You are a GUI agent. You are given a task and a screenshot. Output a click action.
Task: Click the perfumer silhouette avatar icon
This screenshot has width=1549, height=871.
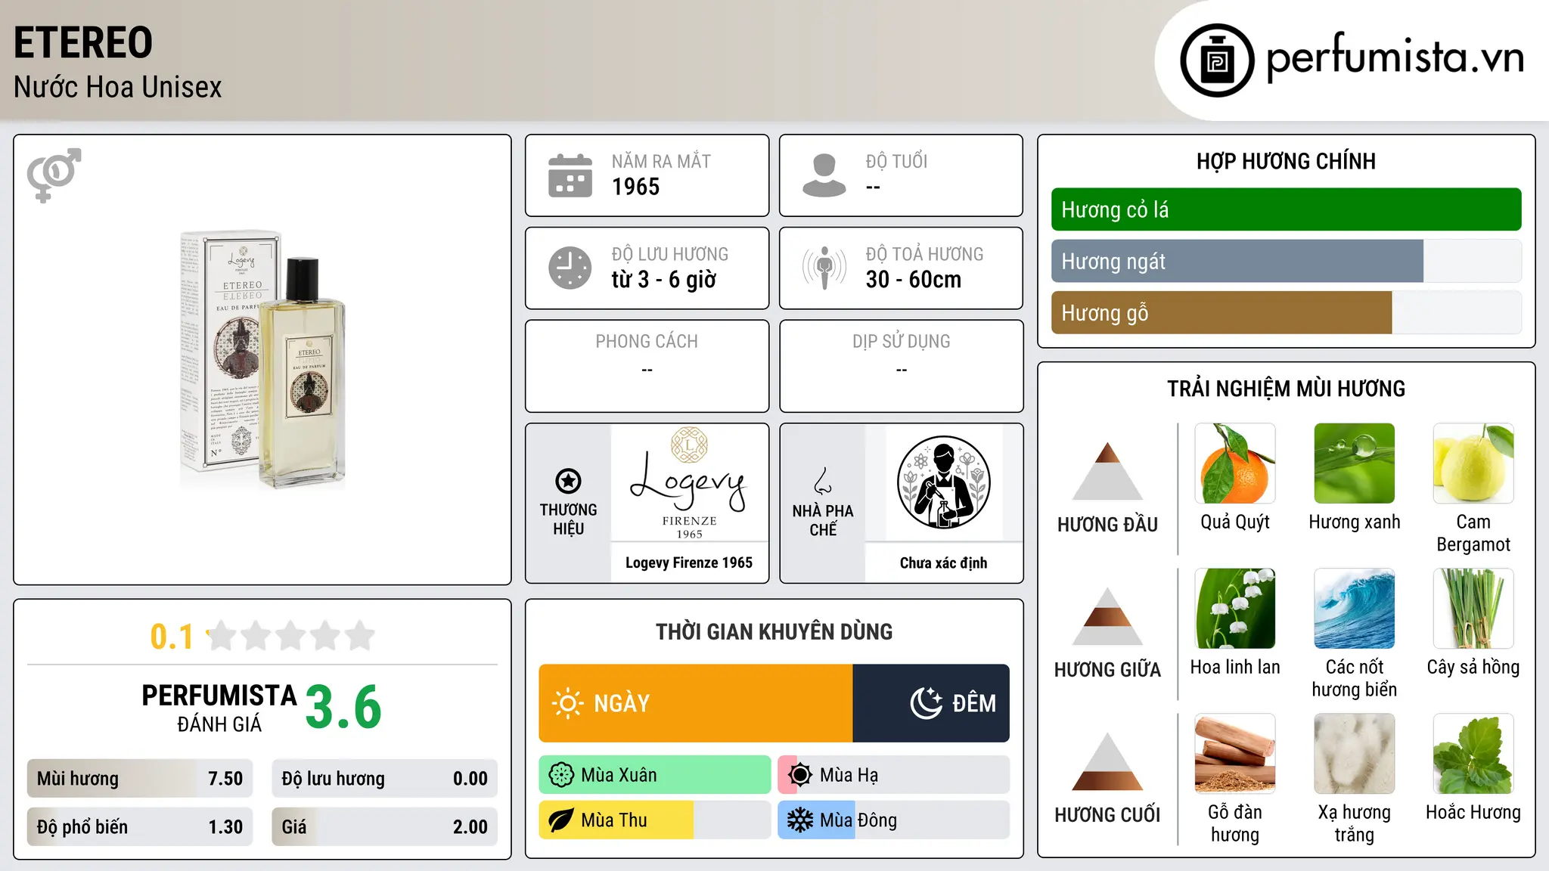tap(943, 482)
